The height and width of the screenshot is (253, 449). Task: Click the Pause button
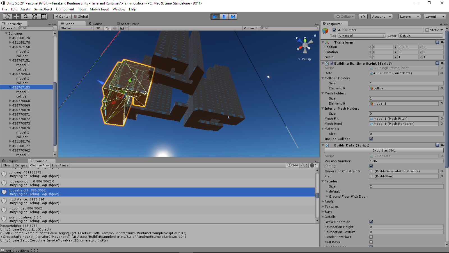224,17
